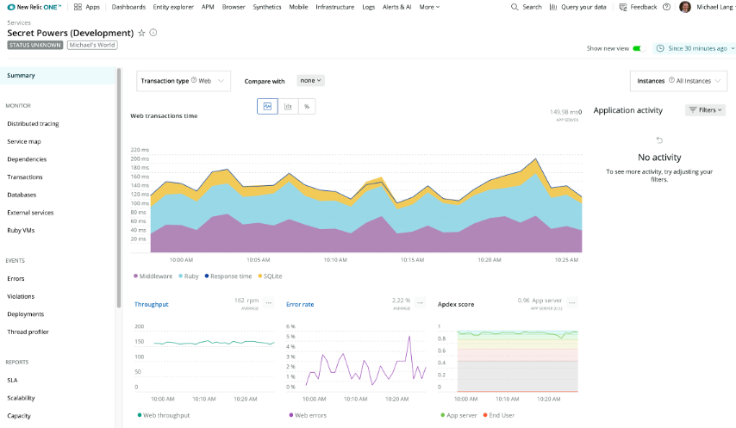The width and height of the screenshot is (736, 428).
Task: Toggle the Show new view switch
Action: click(x=639, y=48)
